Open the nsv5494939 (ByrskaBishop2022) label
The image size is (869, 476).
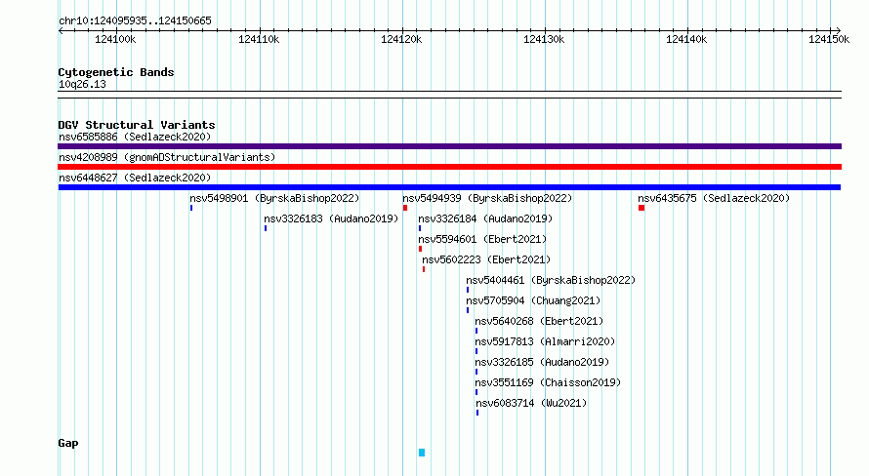487,198
